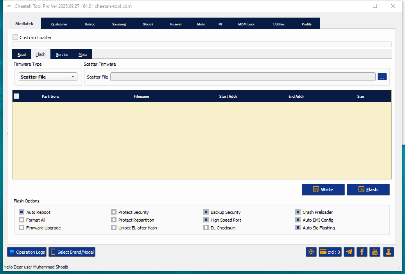Switch to the Utilities tab
Screen dimensions: 405x274
coord(279,24)
